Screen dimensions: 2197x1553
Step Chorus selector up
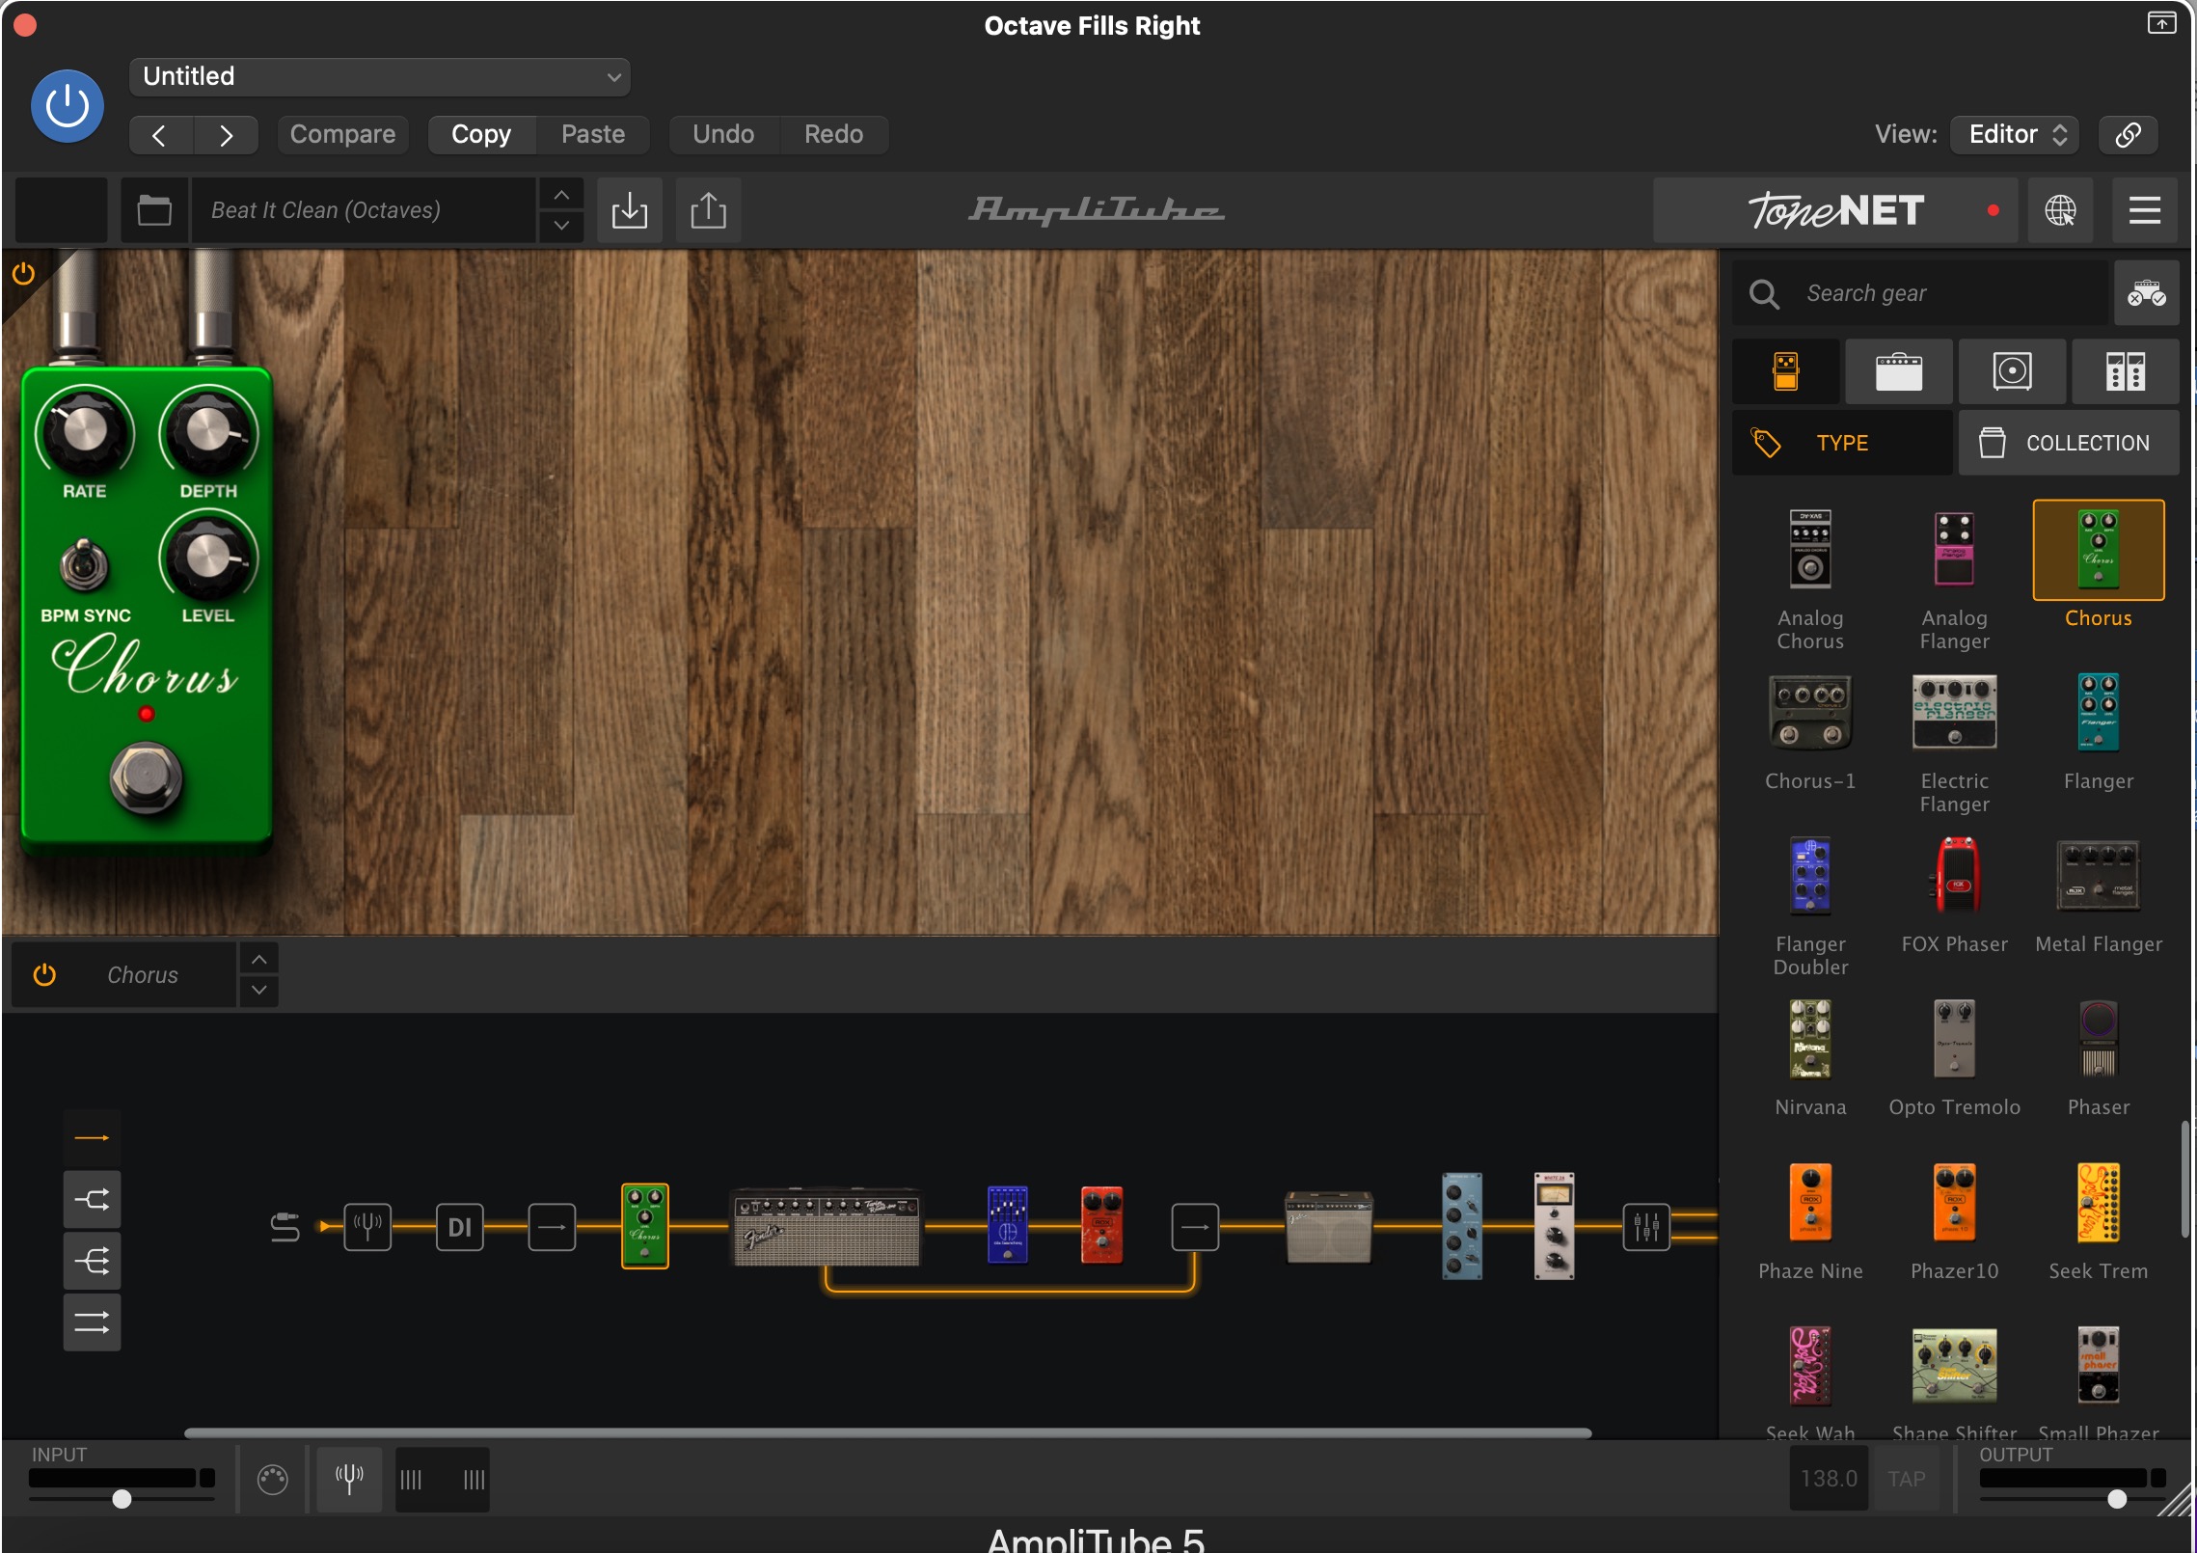(258, 960)
